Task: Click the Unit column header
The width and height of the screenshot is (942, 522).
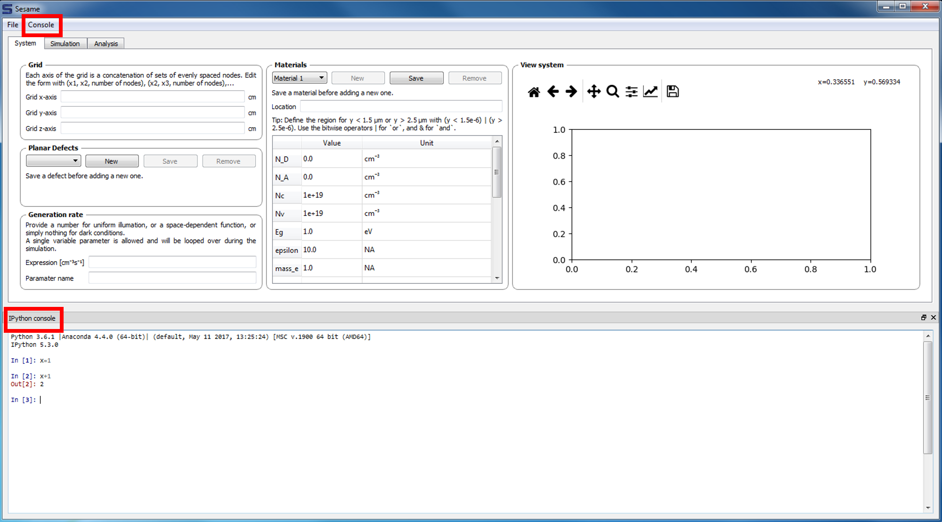Action: (427, 143)
